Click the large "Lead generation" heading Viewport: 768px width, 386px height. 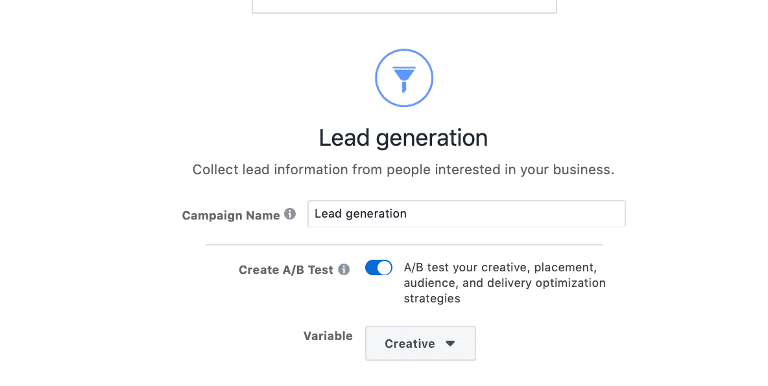click(403, 138)
